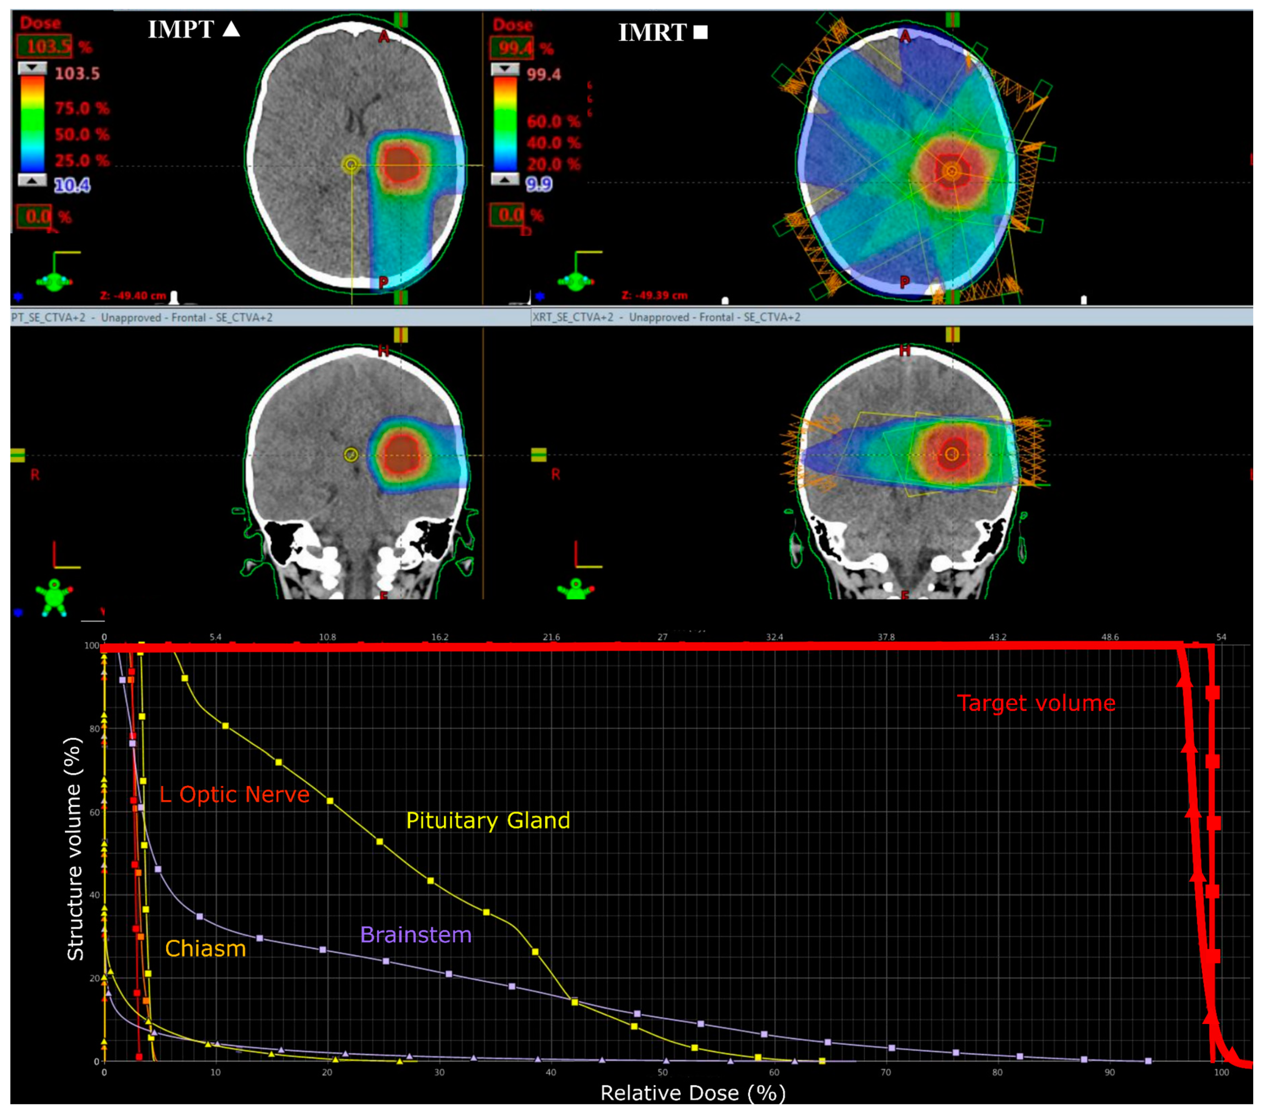Click the IMPT dose color wash scale bar
Screen dimensions: 1264x1116
click(x=32, y=124)
